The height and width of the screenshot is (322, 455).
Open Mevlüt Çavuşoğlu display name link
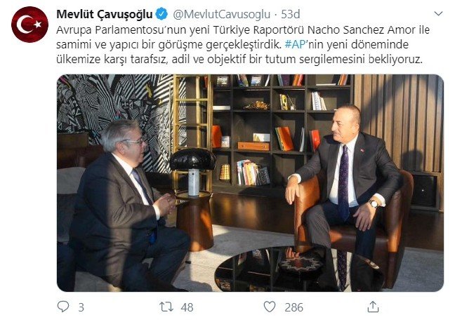coord(105,14)
